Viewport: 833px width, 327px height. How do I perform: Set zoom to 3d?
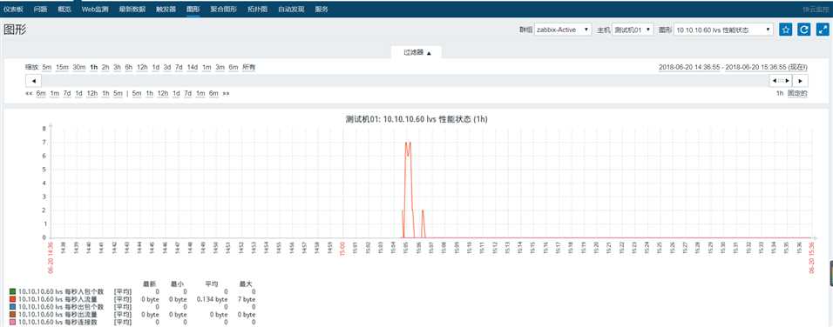point(167,67)
